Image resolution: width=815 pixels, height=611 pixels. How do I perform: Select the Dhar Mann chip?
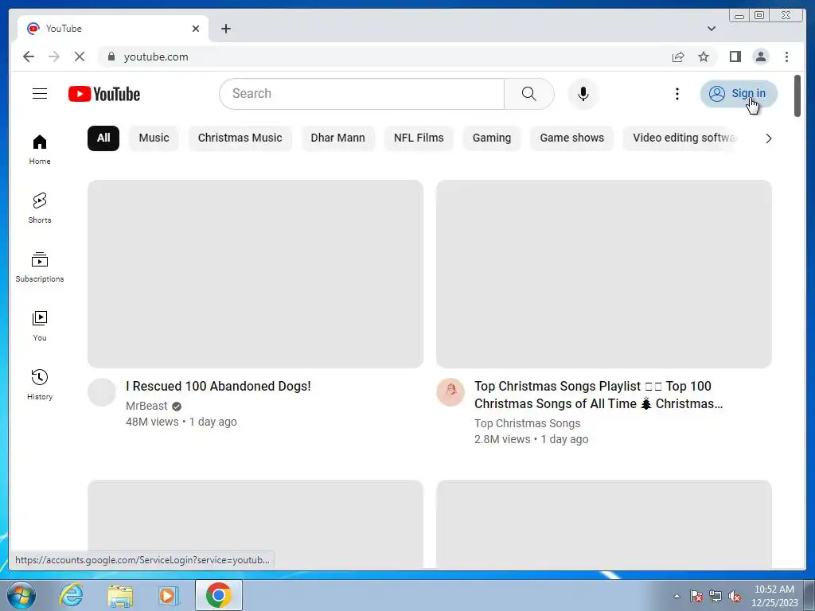pyautogui.click(x=337, y=138)
